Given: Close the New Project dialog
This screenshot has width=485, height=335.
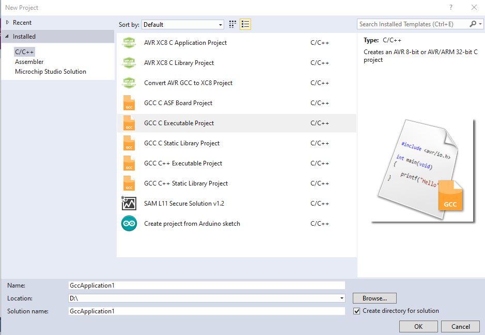Looking at the screenshot, I should (474, 7).
